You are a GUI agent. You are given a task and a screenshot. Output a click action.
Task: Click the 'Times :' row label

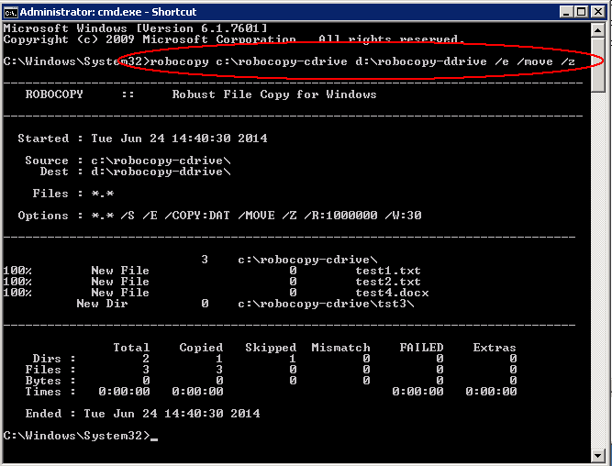coord(50,392)
